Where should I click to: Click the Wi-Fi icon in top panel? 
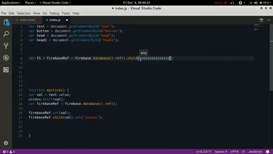251,3
